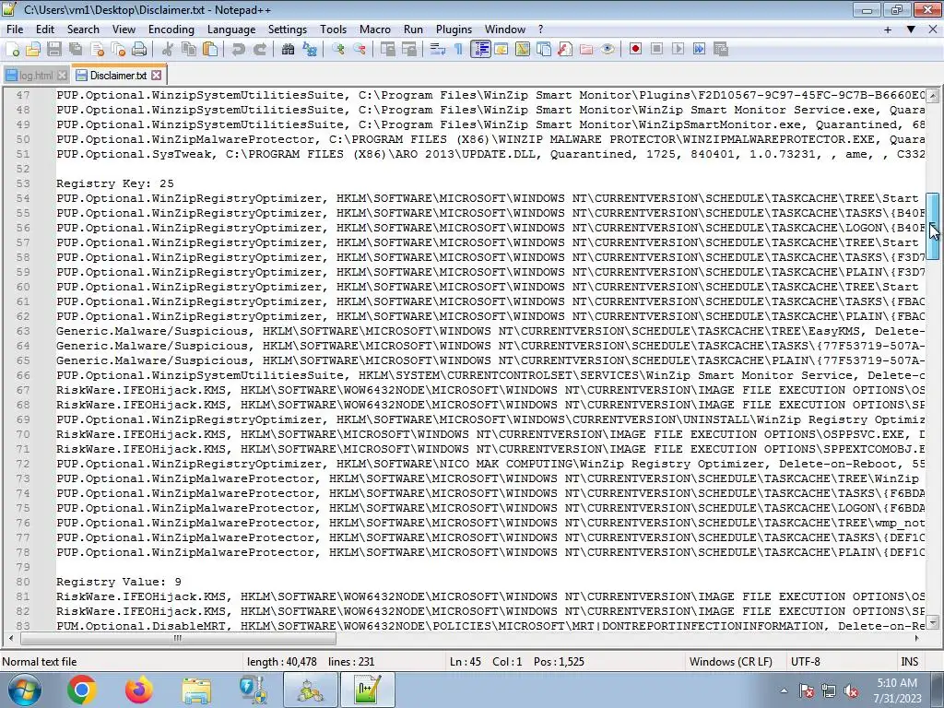Viewport: 944px width, 708px height.
Task: Open the Tools menu
Action: (x=333, y=29)
